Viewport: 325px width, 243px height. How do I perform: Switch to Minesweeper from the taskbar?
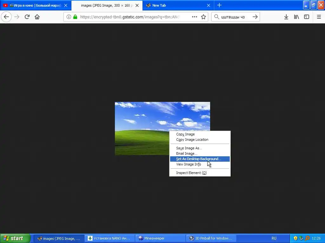160,239
